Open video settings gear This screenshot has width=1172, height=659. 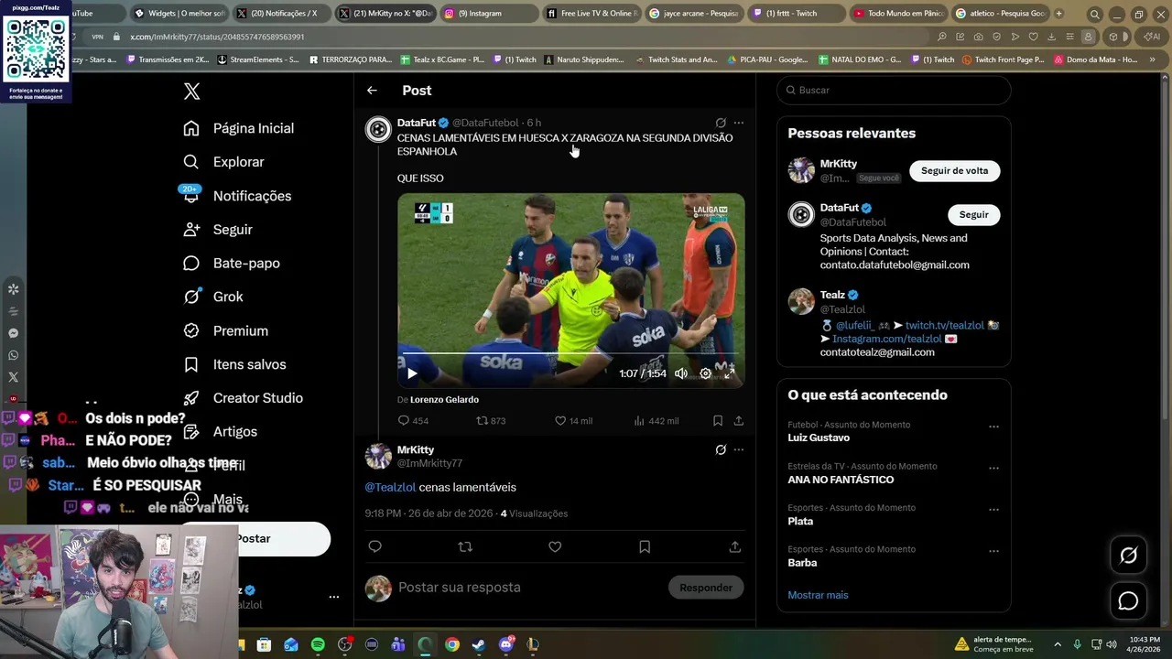(705, 373)
